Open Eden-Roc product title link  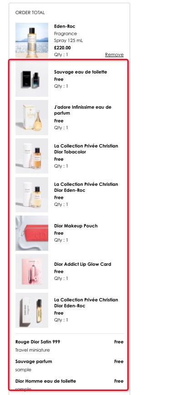(x=65, y=26)
